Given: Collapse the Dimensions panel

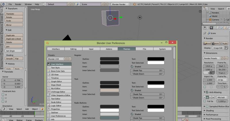Looking at the screenshot, I should point(211,53).
